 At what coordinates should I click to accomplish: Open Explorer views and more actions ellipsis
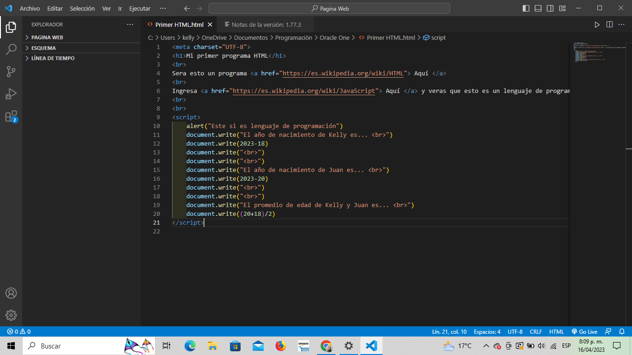point(130,24)
